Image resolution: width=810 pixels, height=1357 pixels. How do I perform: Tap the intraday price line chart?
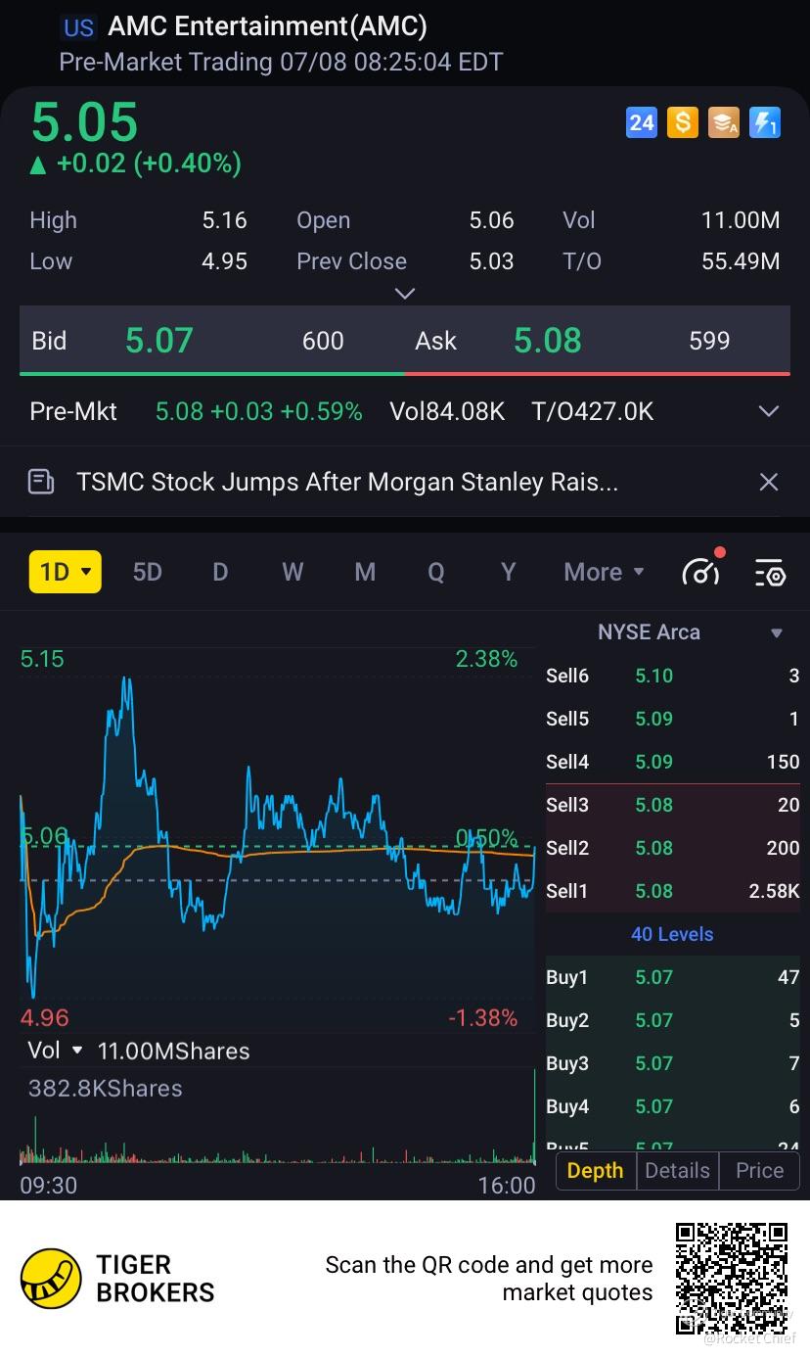(278, 837)
